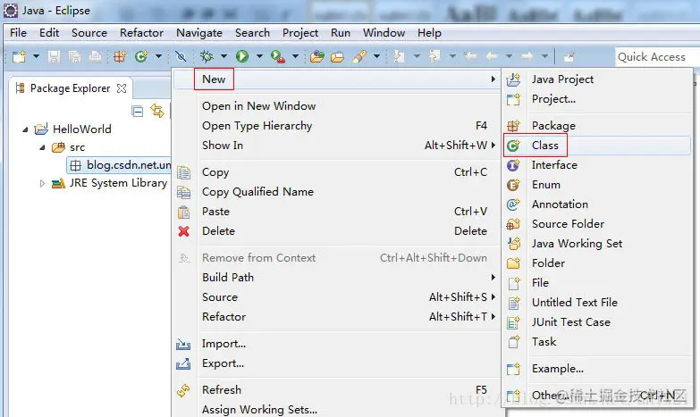Image resolution: width=700 pixels, height=417 pixels.
Task: Click the Open Task folder icon
Action: (x=338, y=56)
